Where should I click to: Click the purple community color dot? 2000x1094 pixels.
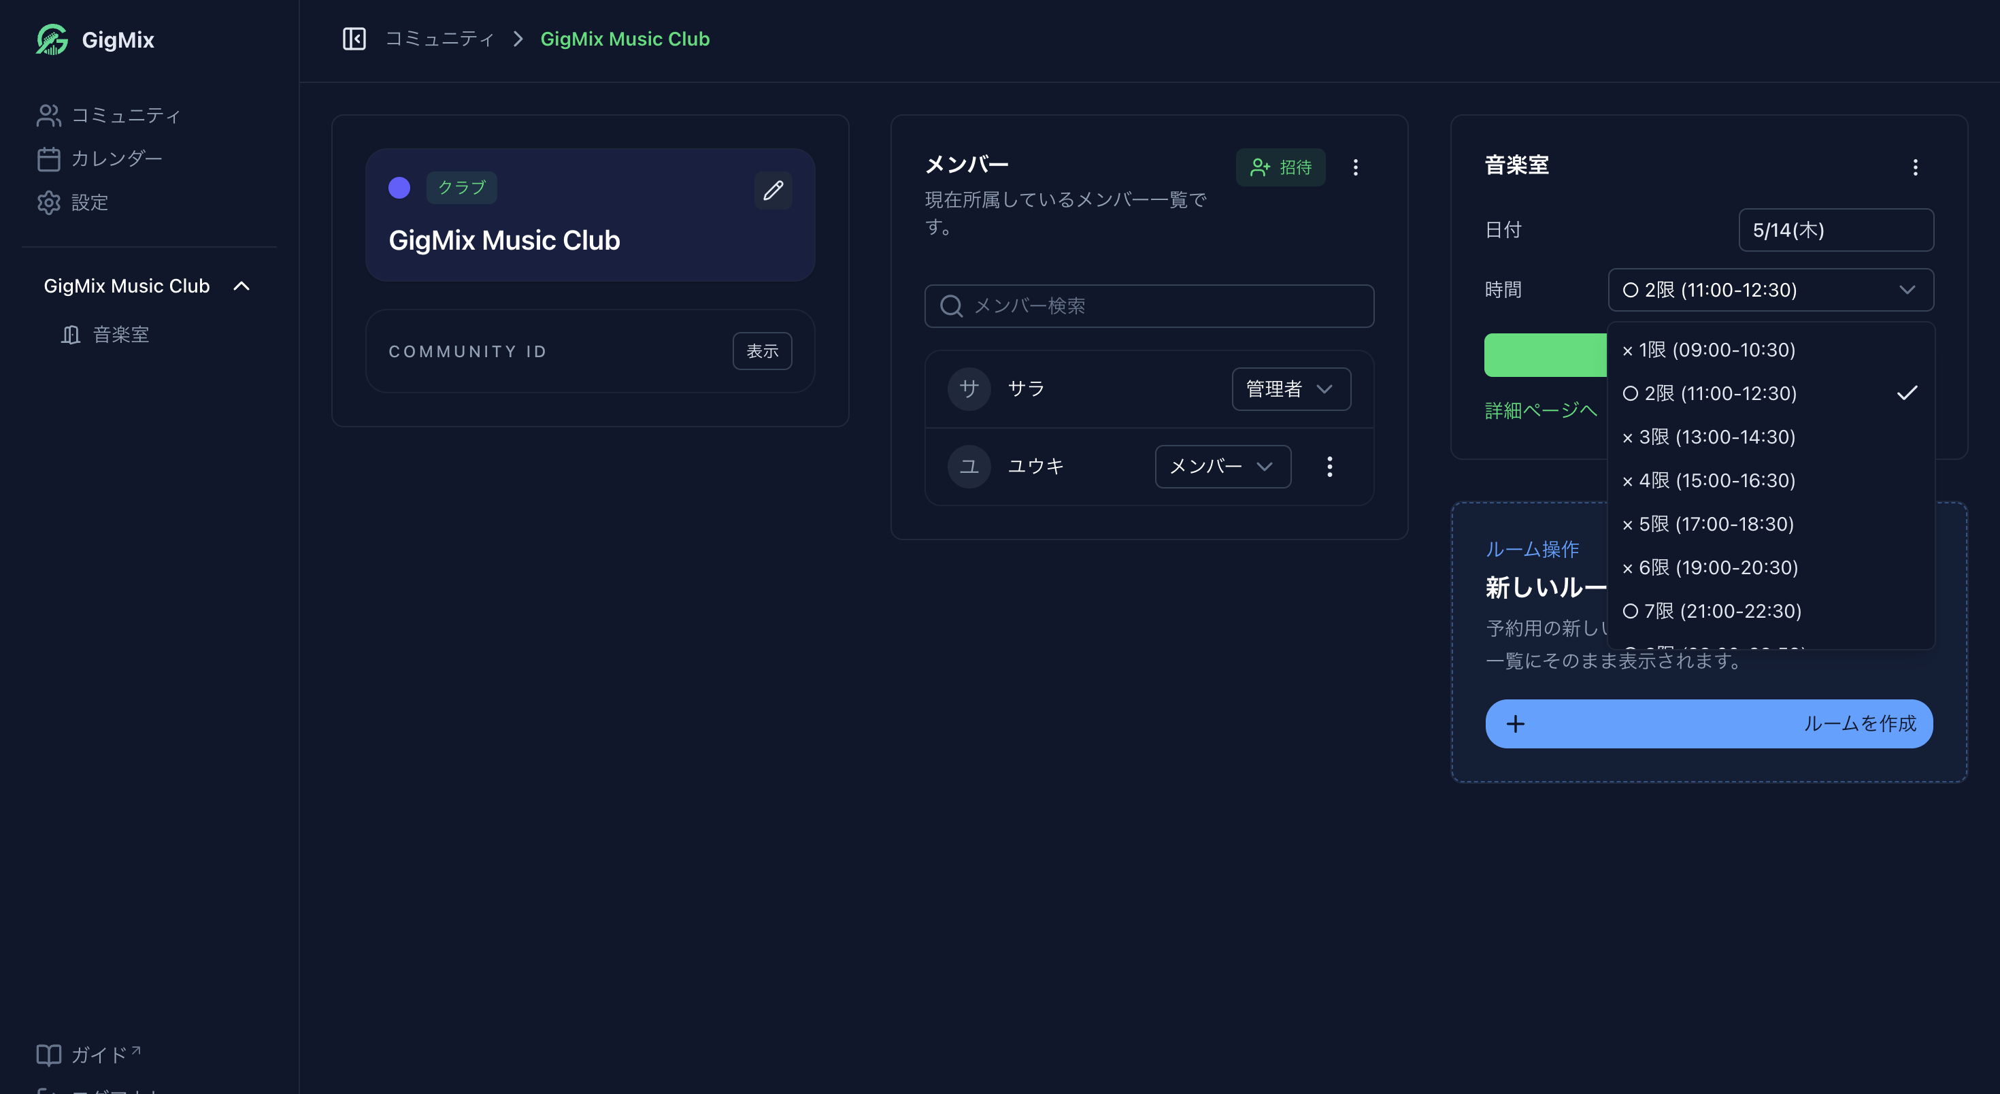click(x=399, y=187)
